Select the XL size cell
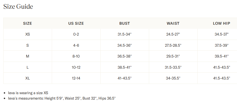Screen dimensions: 237x105 (x=28, y=78)
